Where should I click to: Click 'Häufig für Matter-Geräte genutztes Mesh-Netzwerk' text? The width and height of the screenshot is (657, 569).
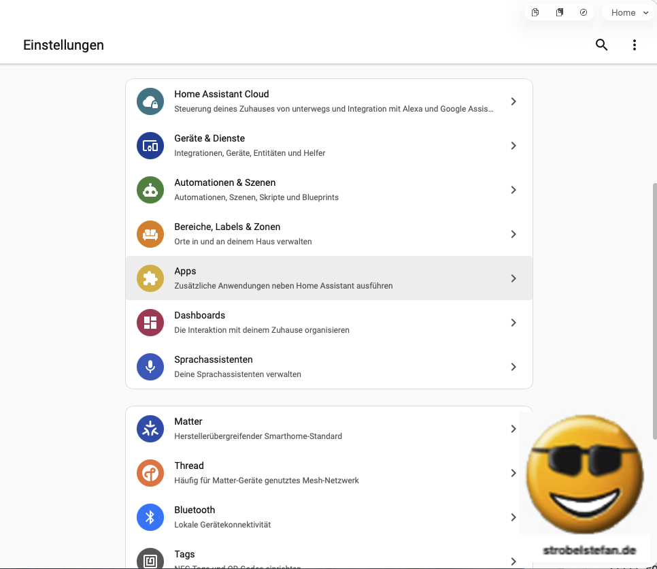(x=267, y=480)
